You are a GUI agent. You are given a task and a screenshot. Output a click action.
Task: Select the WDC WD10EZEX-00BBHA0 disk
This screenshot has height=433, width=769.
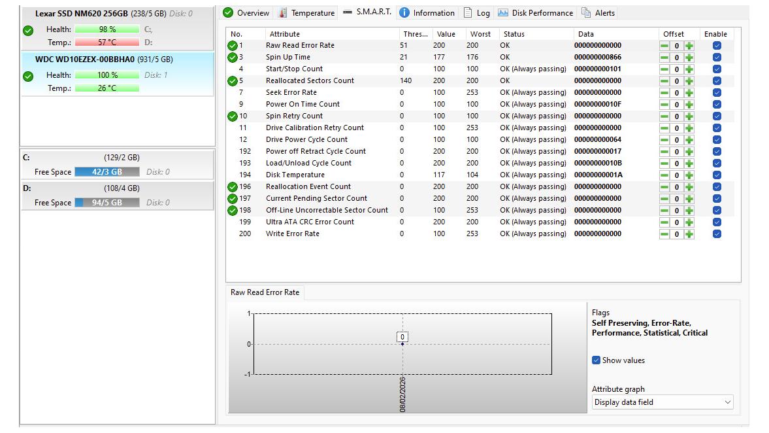85,60
